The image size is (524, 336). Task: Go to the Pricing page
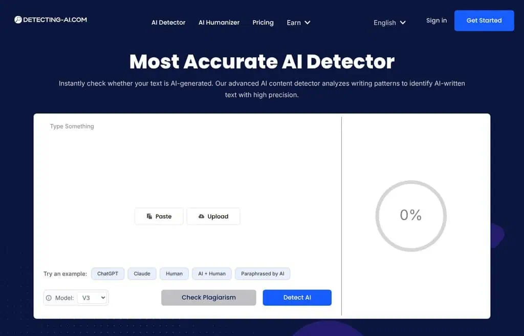263,23
